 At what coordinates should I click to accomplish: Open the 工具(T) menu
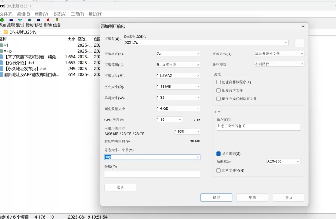[x=77, y=14]
